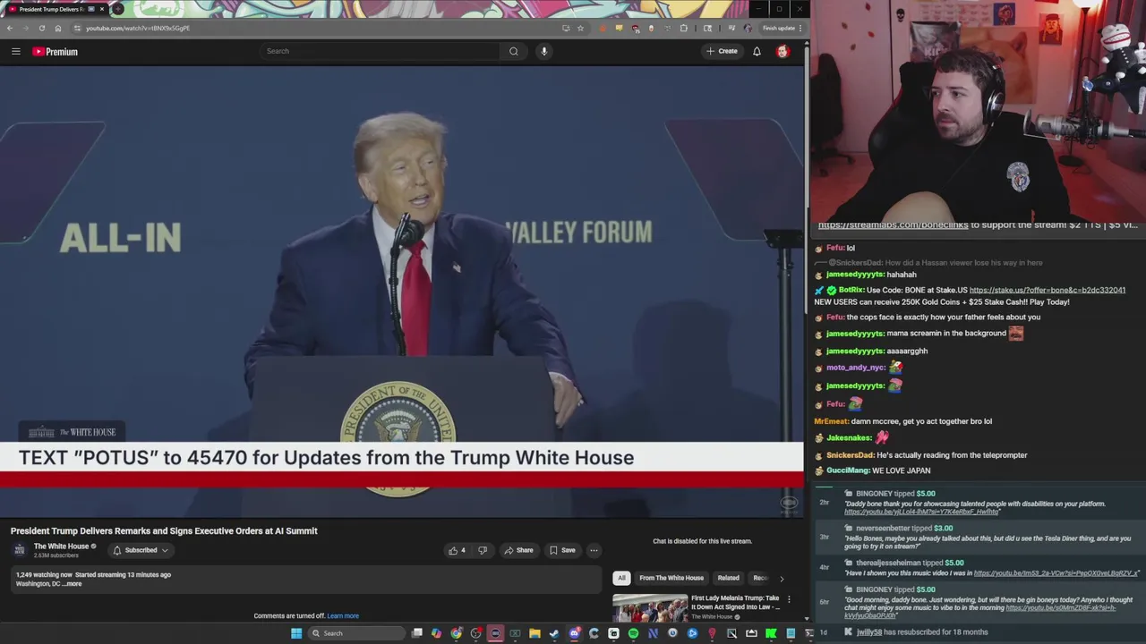Click on the video player area
This screenshot has height=644, width=1146.
[402, 292]
